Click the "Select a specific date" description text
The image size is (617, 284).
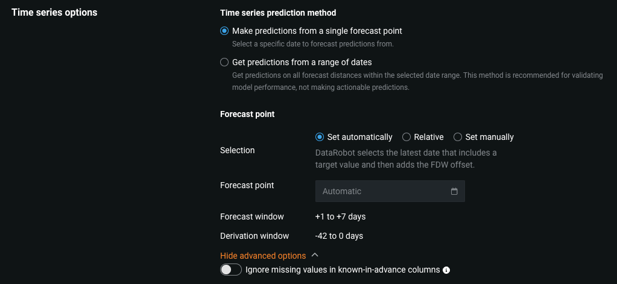(312, 44)
